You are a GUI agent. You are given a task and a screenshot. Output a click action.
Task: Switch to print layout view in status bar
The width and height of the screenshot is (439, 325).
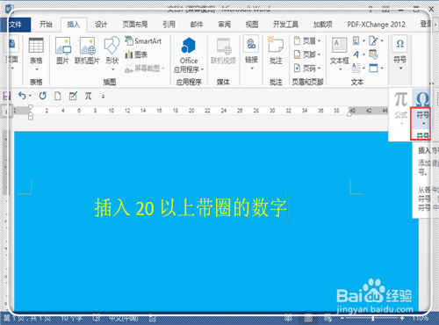pyautogui.click(x=308, y=318)
